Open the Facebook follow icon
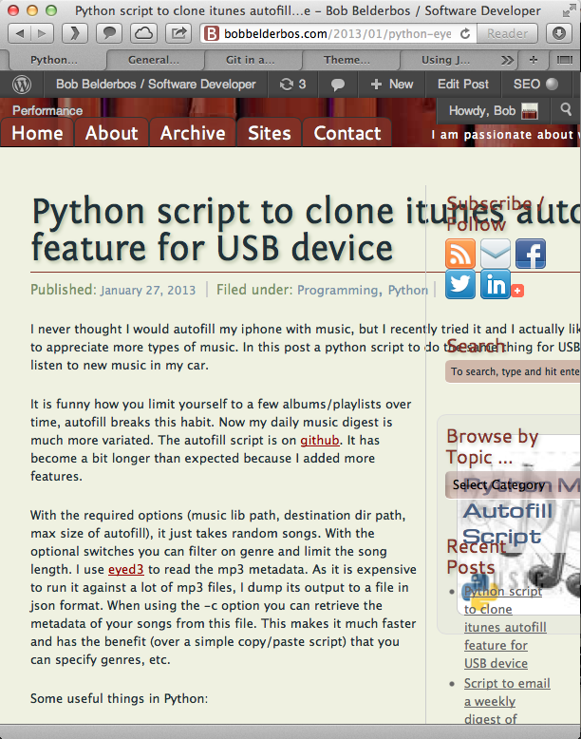 click(531, 254)
